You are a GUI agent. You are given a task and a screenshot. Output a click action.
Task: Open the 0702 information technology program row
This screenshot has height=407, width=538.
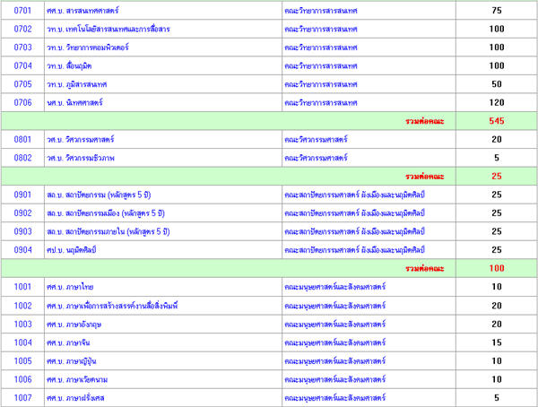[x=108, y=29]
